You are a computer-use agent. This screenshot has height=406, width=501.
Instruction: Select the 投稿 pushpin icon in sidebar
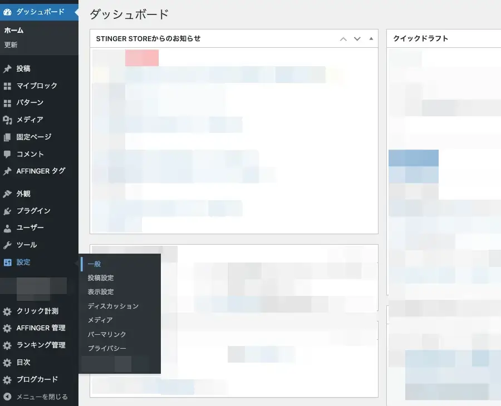[8, 68]
